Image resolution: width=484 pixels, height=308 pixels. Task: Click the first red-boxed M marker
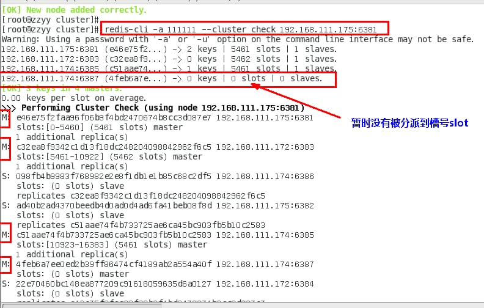tap(5, 117)
